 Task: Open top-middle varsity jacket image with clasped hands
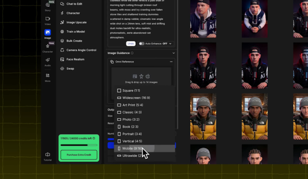(255, 19)
